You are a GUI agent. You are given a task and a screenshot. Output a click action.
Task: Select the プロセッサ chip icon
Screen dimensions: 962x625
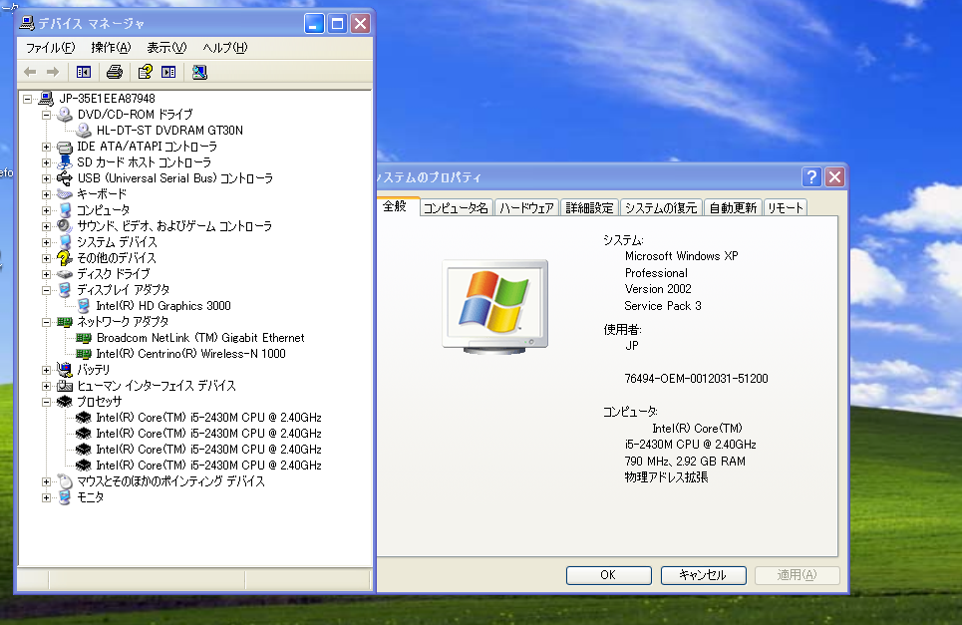65,402
